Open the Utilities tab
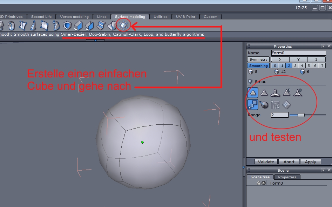The height and width of the screenshot is (207, 332). (x=160, y=17)
